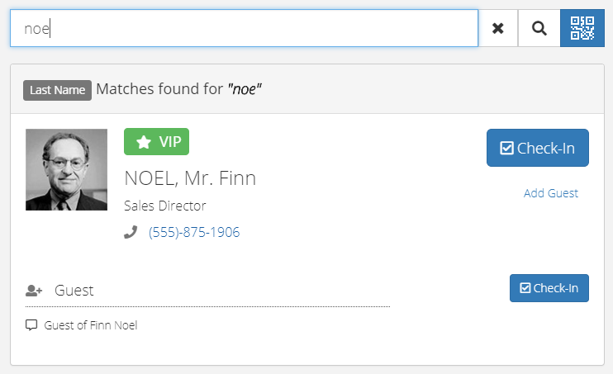Click the guest person-plus icon
The height and width of the screenshot is (374, 613).
[34, 291]
